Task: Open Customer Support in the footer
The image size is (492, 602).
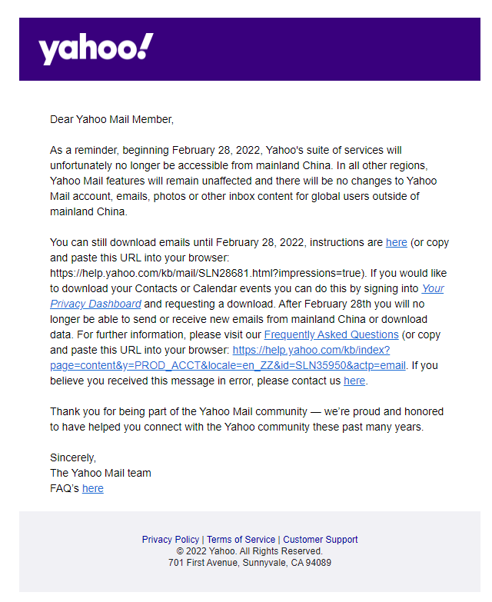Action: [321, 540]
